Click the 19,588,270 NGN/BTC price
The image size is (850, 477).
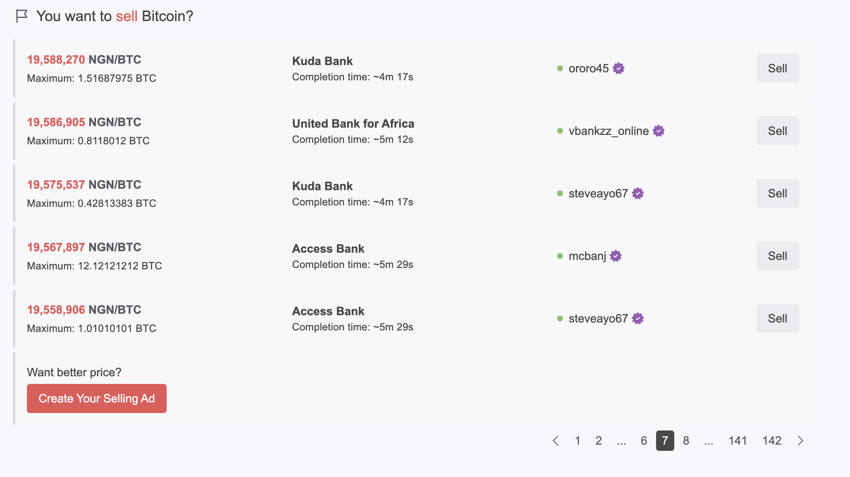pyautogui.click(x=84, y=60)
